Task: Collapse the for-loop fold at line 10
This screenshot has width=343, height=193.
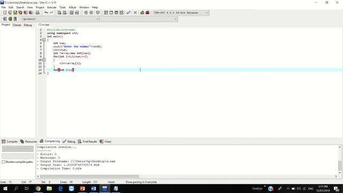Action: coord(44,60)
